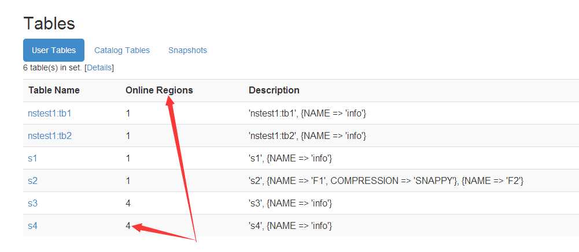Screen dimensions: 579x252
Task: Open the Snapshots tab
Action: pos(187,50)
